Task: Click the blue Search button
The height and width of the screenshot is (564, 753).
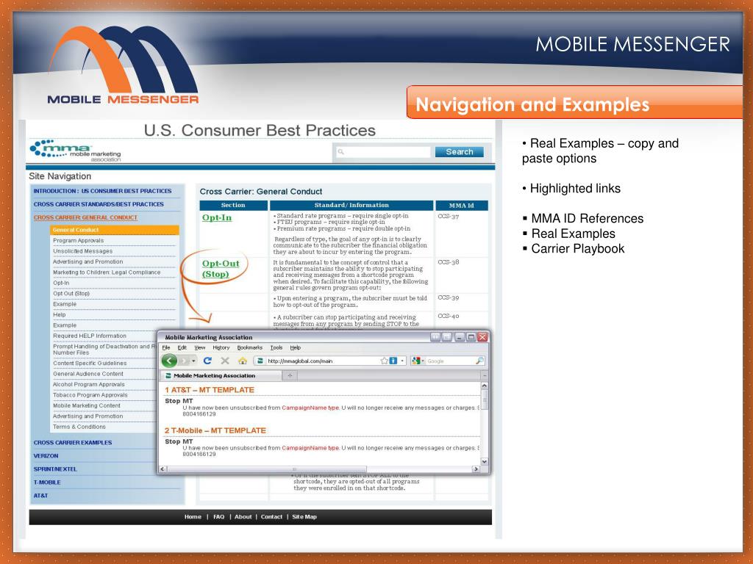Action: click(x=459, y=151)
